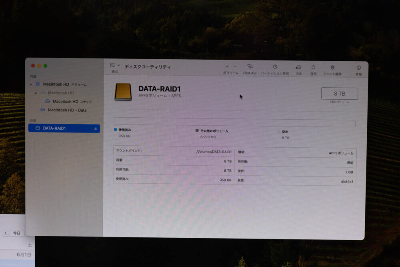Select the Macintosh HD snapshot entry
Screen dimensions: 400x267
pyautogui.click(x=65, y=102)
